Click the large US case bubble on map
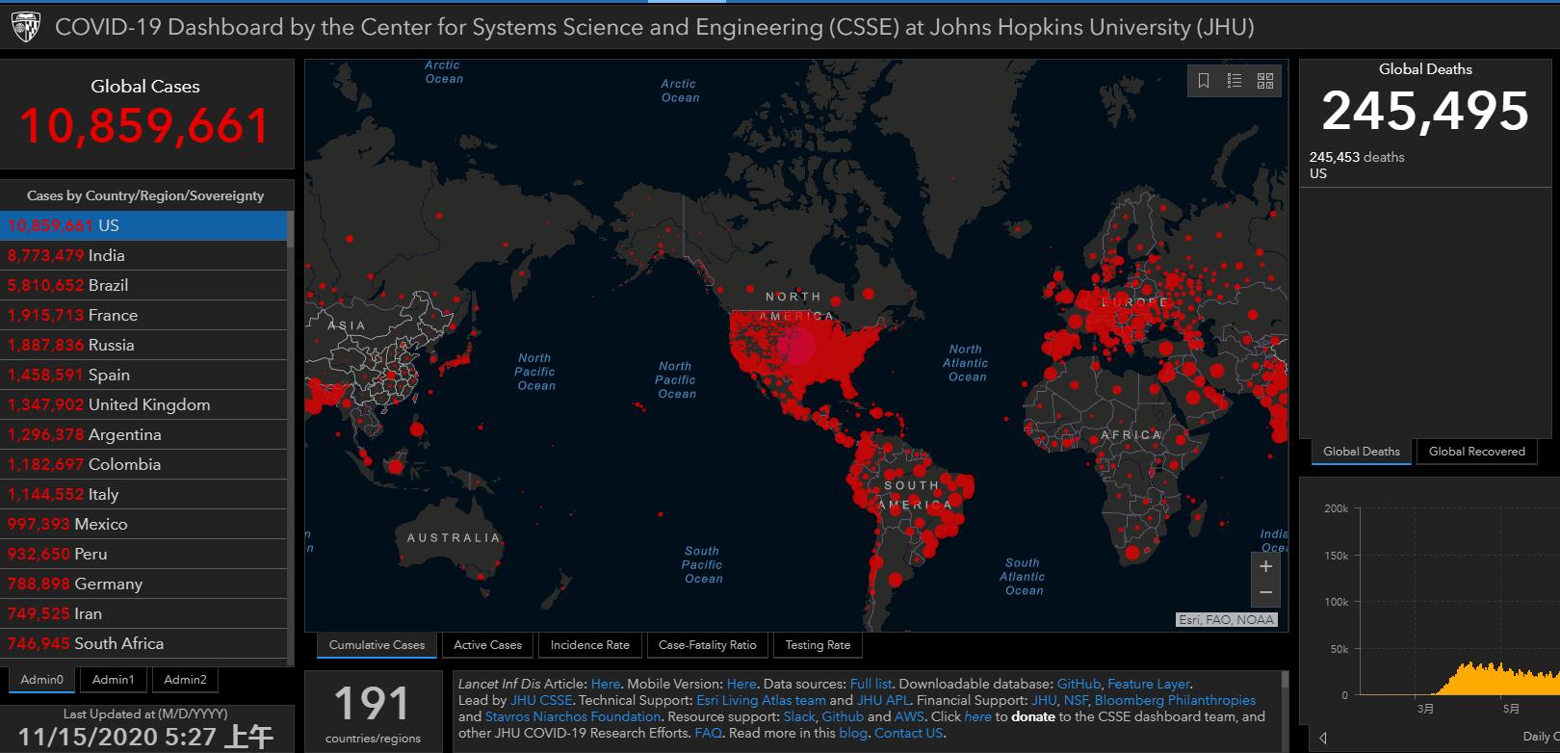Image resolution: width=1560 pixels, height=753 pixels. (795, 346)
